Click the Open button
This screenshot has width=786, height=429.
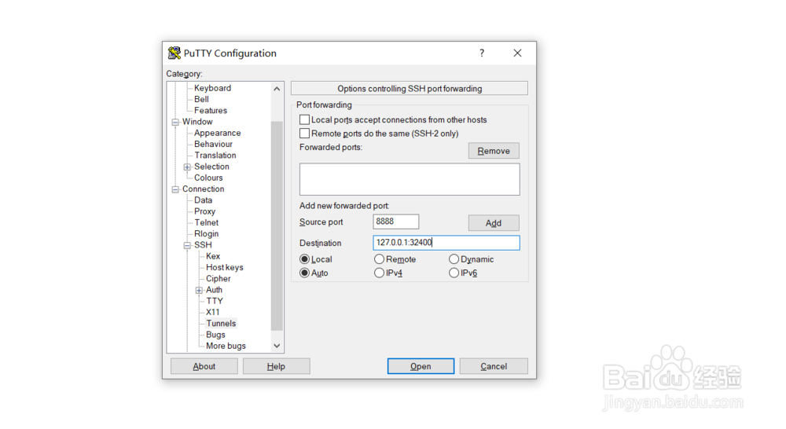coord(421,366)
